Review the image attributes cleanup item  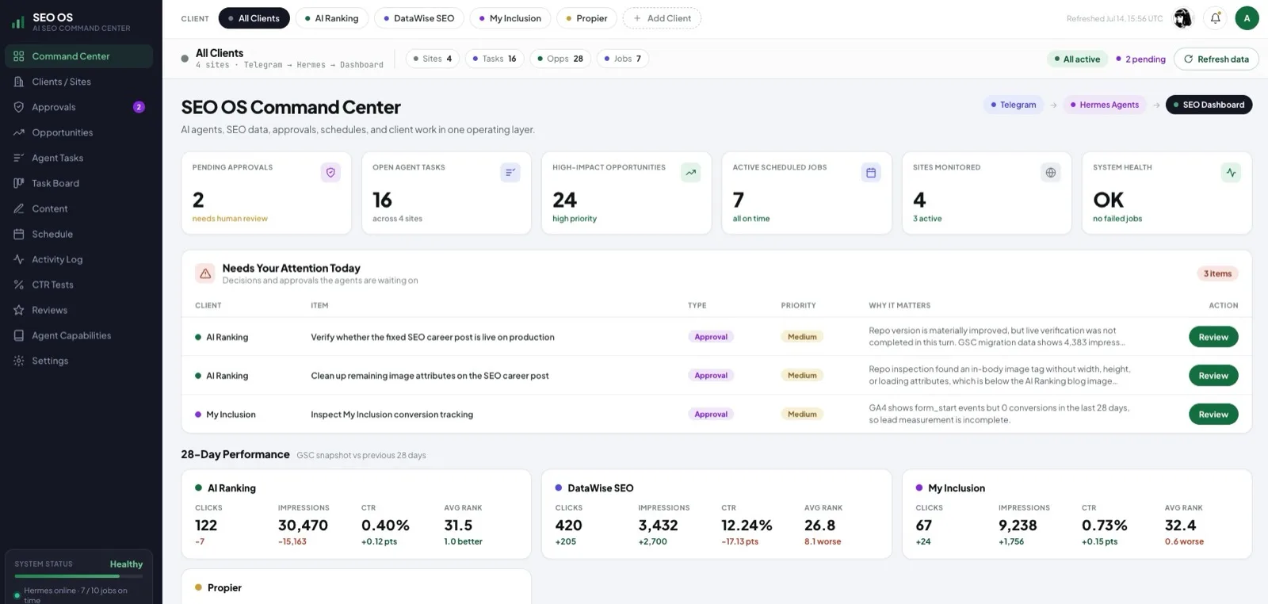pos(1213,376)
